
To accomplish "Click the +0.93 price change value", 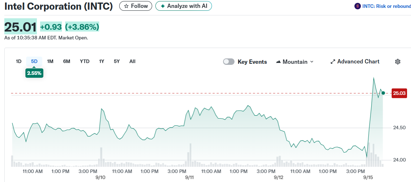I will pyautogui.click(x=51, y=27).
